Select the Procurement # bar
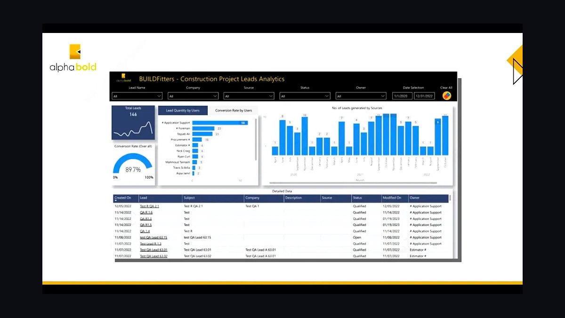This screenshot has width=565, height=318. pos(197,139)
